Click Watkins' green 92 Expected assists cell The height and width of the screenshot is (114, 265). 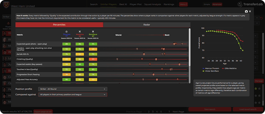(80, 64)
